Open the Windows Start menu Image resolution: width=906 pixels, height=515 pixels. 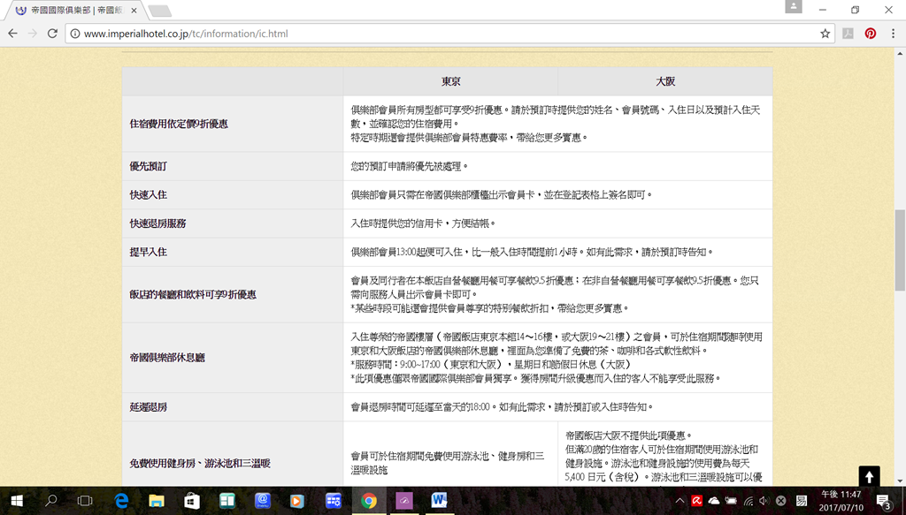(16, 501)
